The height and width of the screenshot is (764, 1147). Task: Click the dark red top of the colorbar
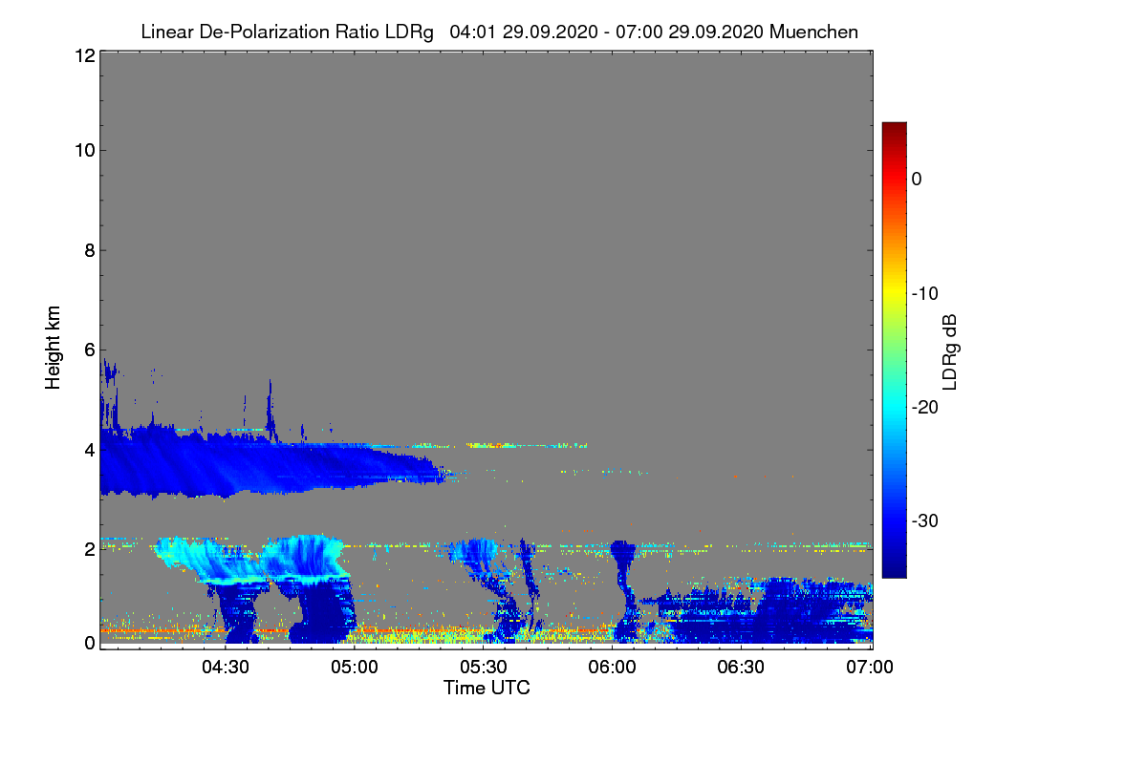894,128
